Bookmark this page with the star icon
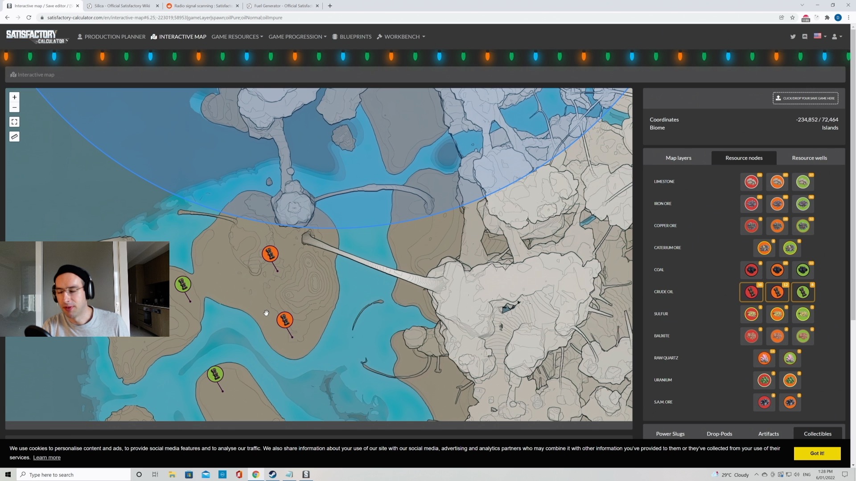Image resolution: width=856 pixels, height=481 pixels. tap(792, 17)
